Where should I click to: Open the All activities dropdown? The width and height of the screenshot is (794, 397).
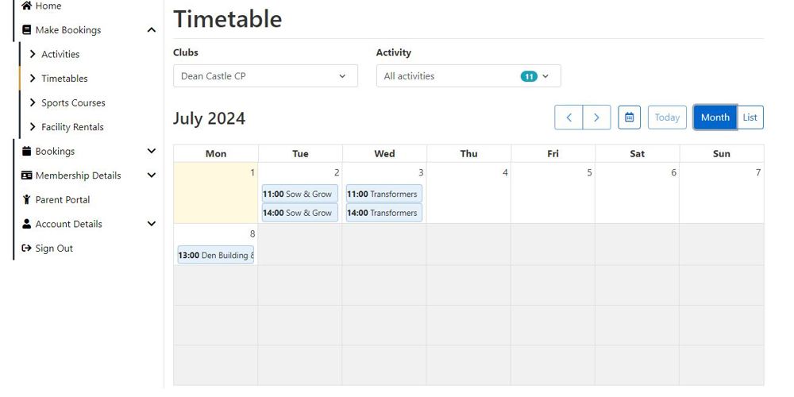tap(468, 76)
